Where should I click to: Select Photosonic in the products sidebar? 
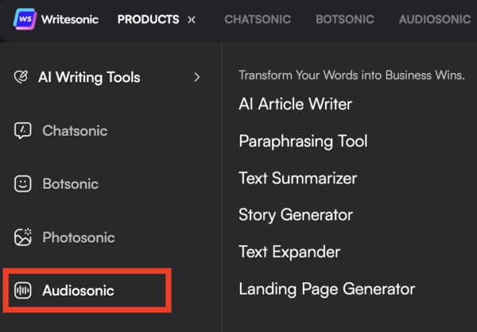pyautogui.click(x=79, y=237)
